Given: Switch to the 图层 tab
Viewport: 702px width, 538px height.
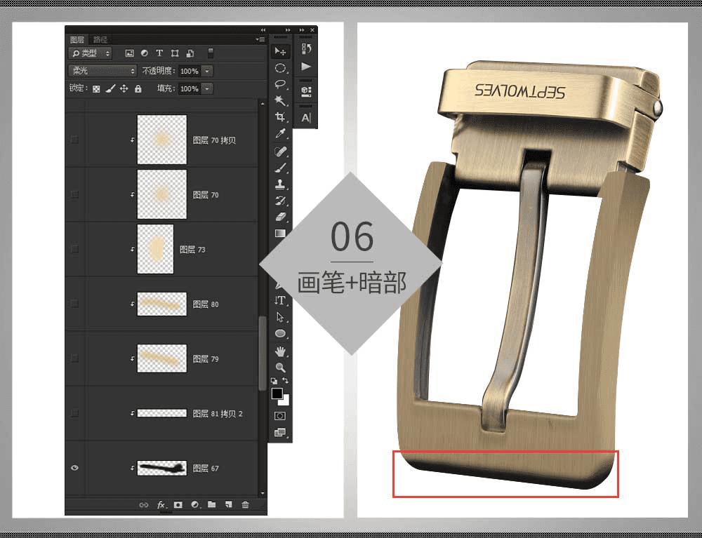Looking at the screenshot, I should (77, 40).
